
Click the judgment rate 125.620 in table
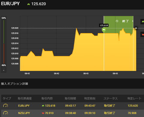pos(133,106)
